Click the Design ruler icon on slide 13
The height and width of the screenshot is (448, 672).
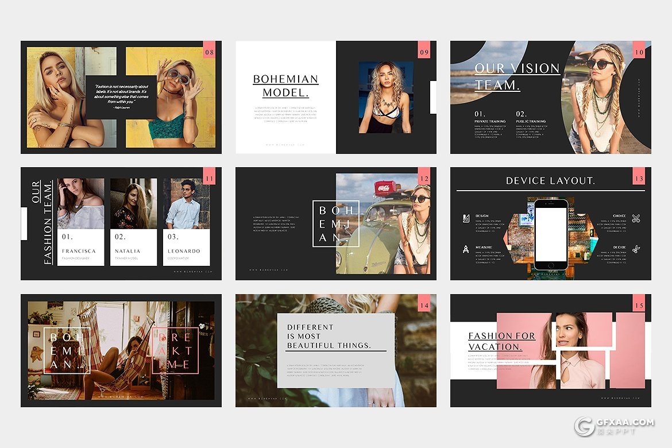click(466, 218)
